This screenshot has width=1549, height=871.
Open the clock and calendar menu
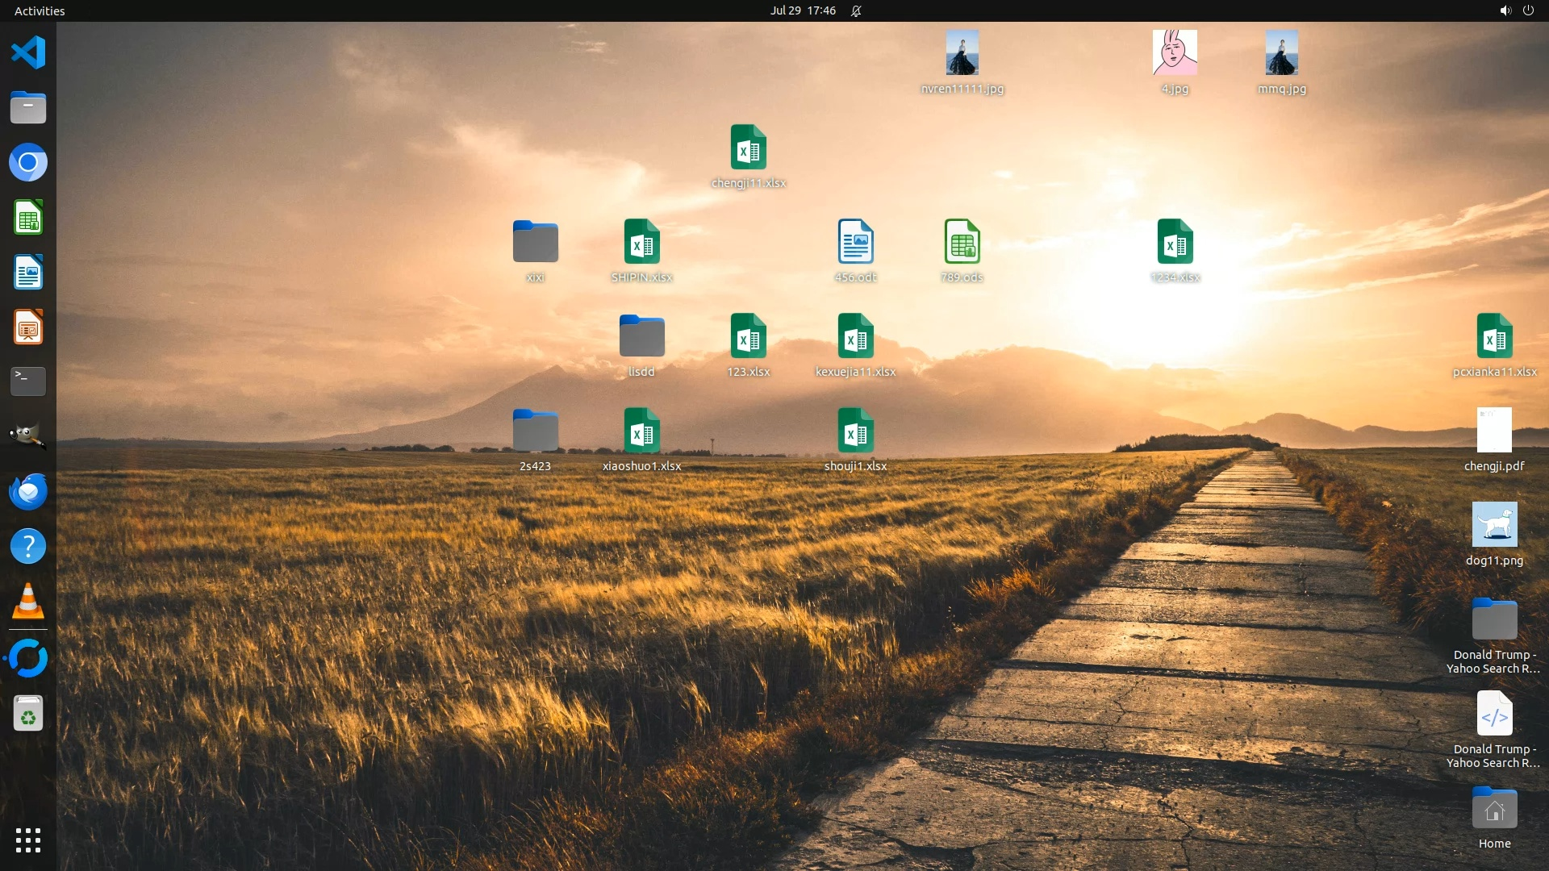point(802,10)
